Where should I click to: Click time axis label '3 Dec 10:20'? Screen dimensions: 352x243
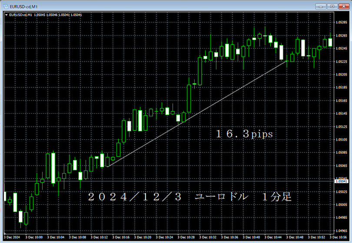tap(143, 237)
